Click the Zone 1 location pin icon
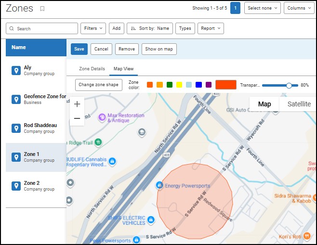 [16, 157]
